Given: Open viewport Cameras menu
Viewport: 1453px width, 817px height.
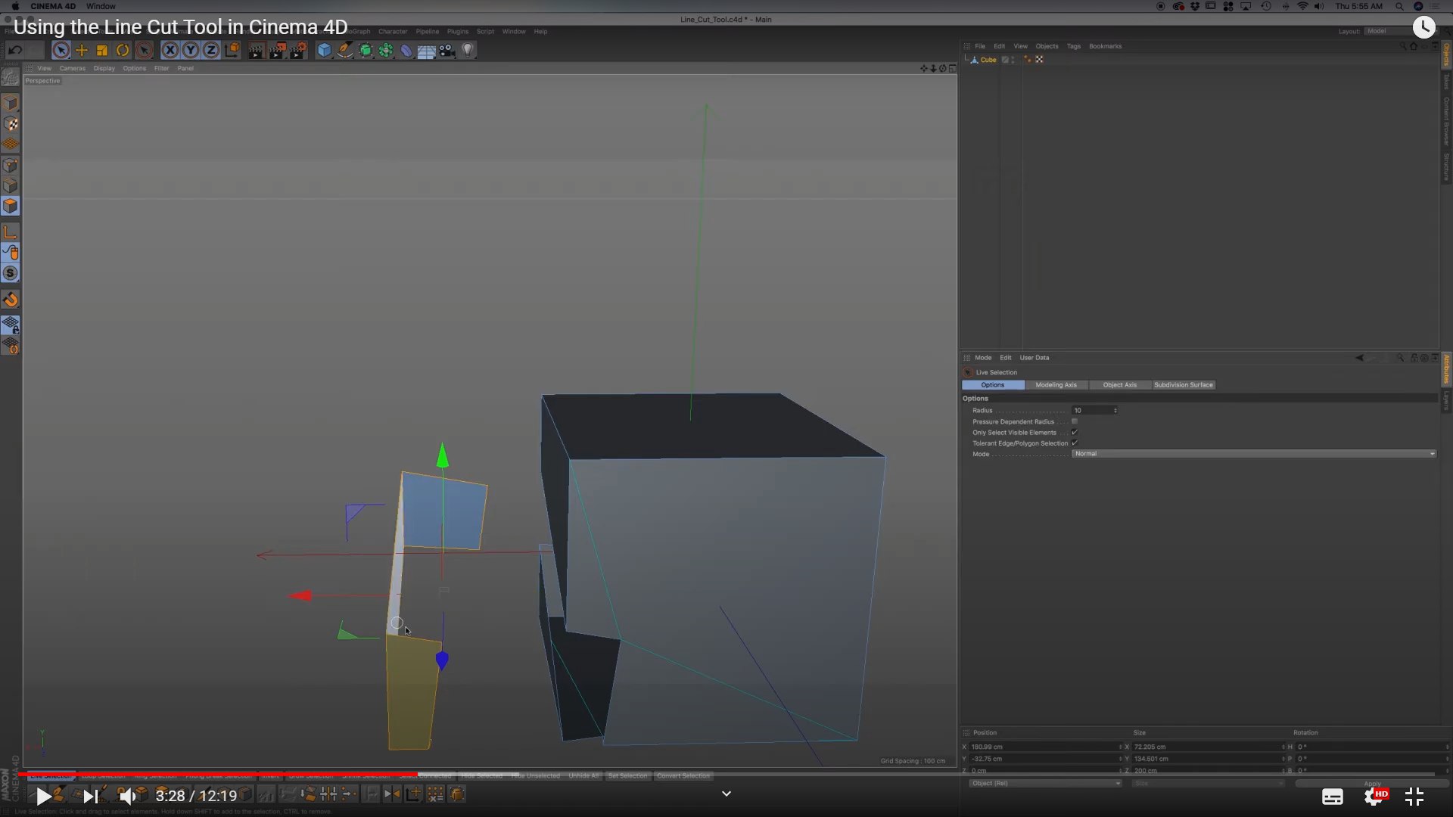Looking at the screenshot, I should (x=73, y=68).
